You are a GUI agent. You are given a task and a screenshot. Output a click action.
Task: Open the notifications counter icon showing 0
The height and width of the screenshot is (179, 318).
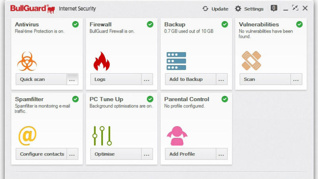(274, 8)
